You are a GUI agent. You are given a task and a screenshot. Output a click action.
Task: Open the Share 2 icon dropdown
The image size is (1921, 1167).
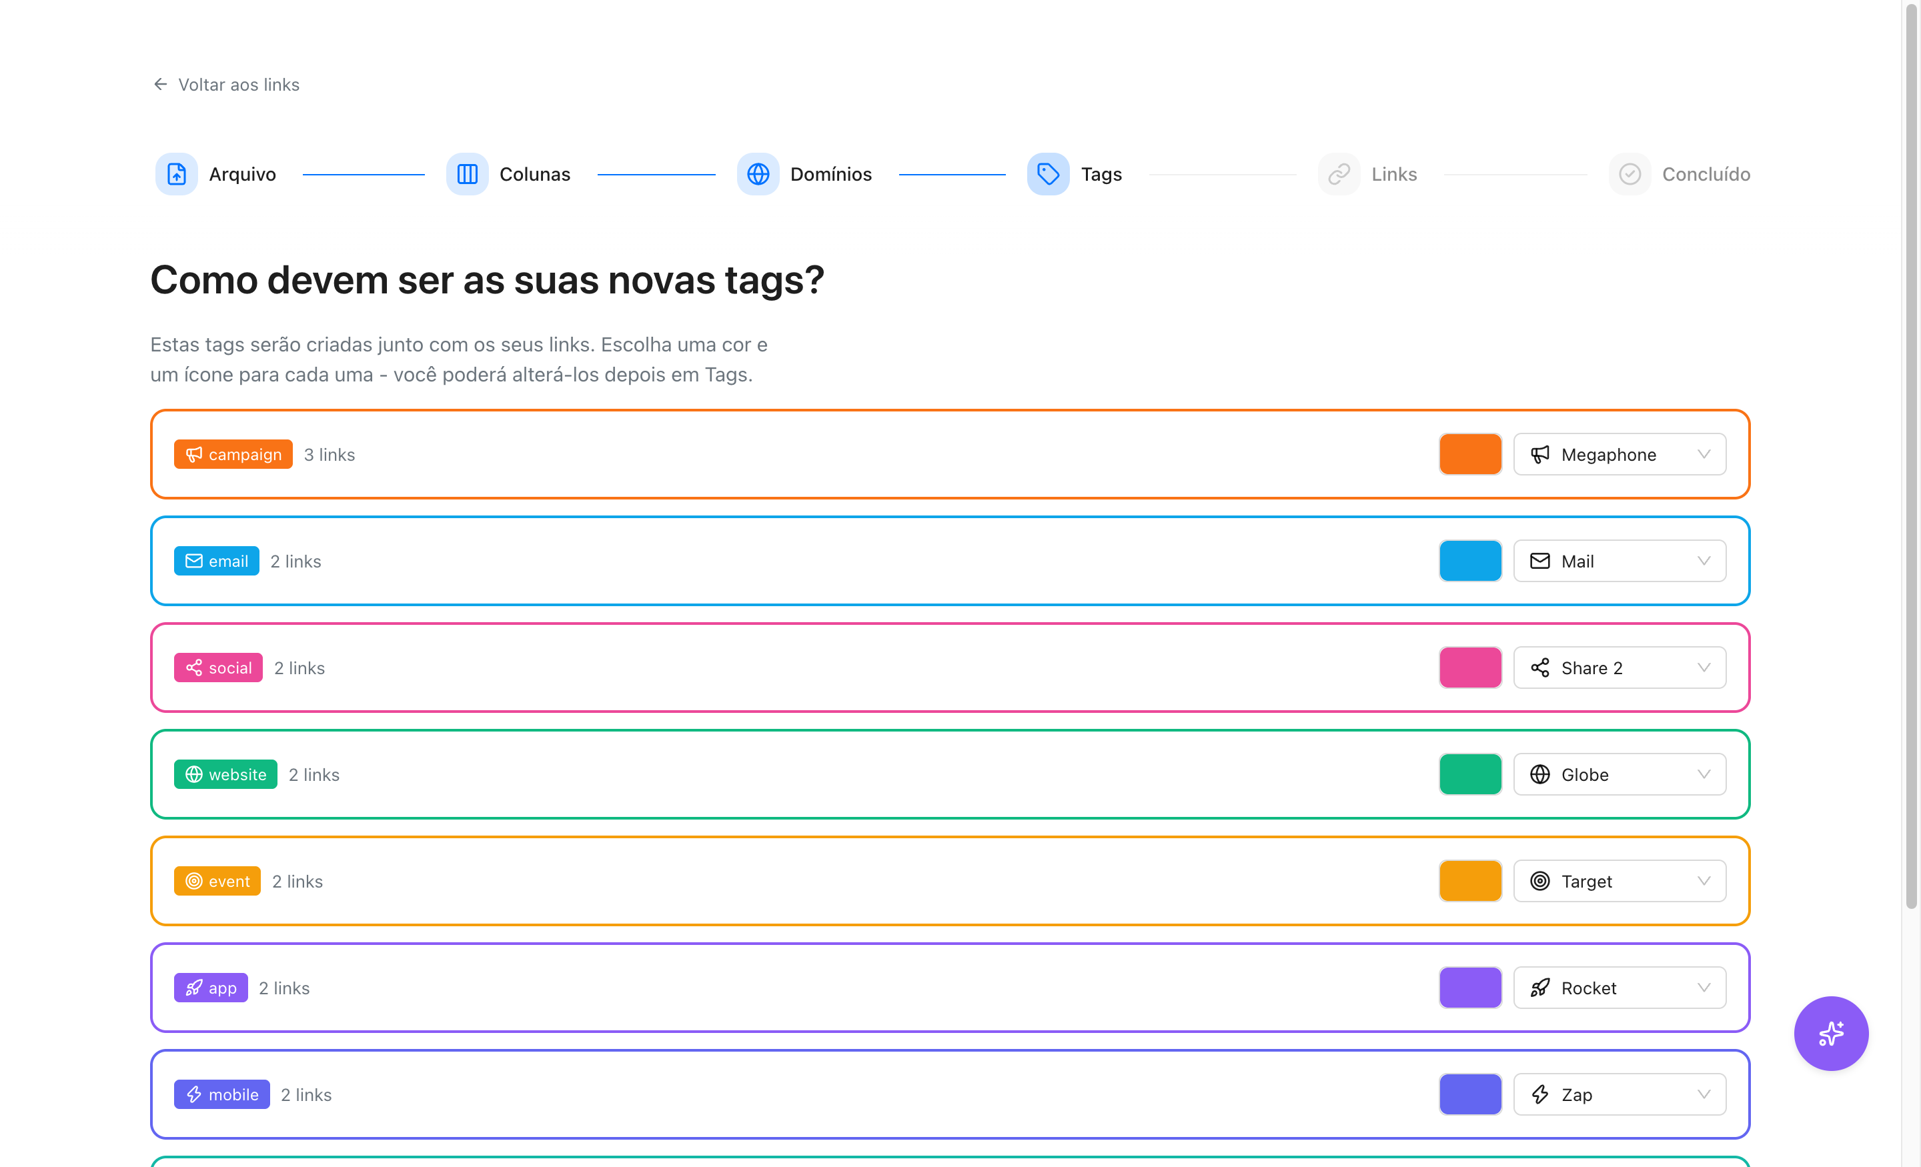coord(1620,668)
